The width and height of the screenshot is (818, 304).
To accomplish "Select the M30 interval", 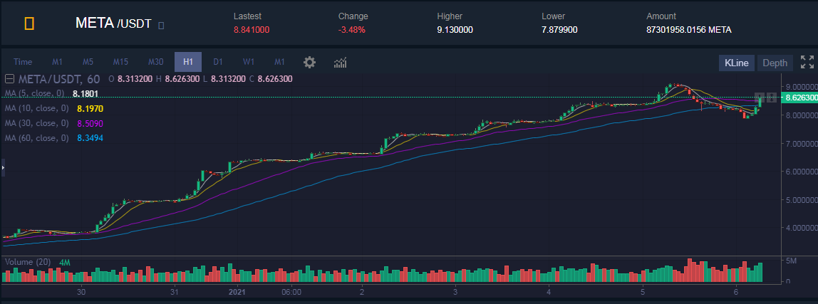I will click(155, 62).
